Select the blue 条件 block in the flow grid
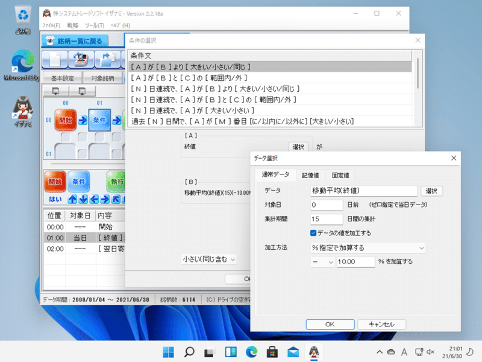This screenshot has height=362, width=482. tap(99, 120)
